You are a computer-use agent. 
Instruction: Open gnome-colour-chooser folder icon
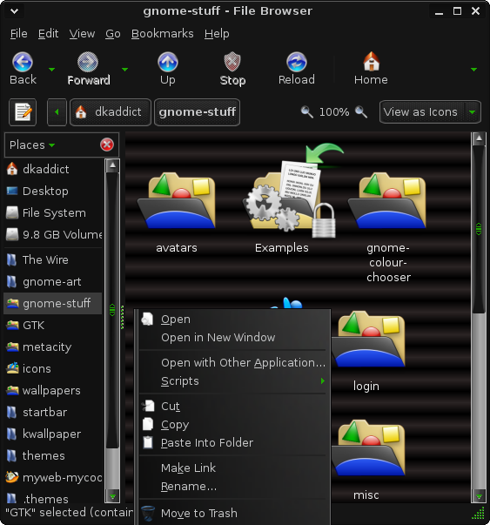pos(387,201)
